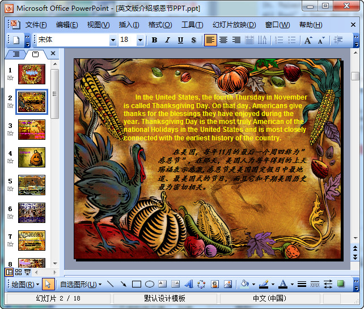The height and width of the screenshot is (309, 364).
Task: Open the 帮助(H) menu
Action: coord(311,25)
